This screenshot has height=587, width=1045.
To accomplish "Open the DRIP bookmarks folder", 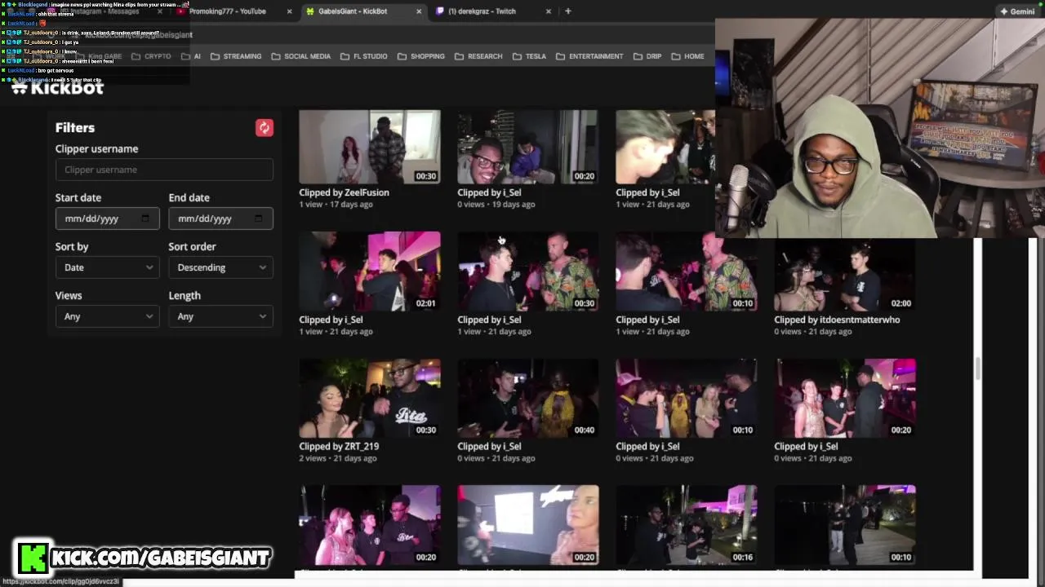I will (x=647, y=56).
